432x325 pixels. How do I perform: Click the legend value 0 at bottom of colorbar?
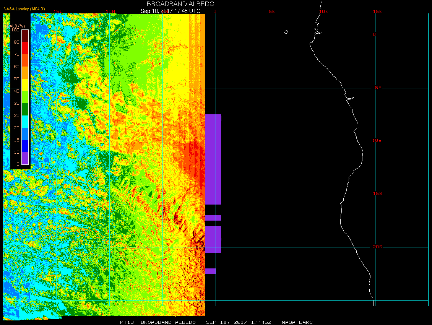tap(18, 164)
